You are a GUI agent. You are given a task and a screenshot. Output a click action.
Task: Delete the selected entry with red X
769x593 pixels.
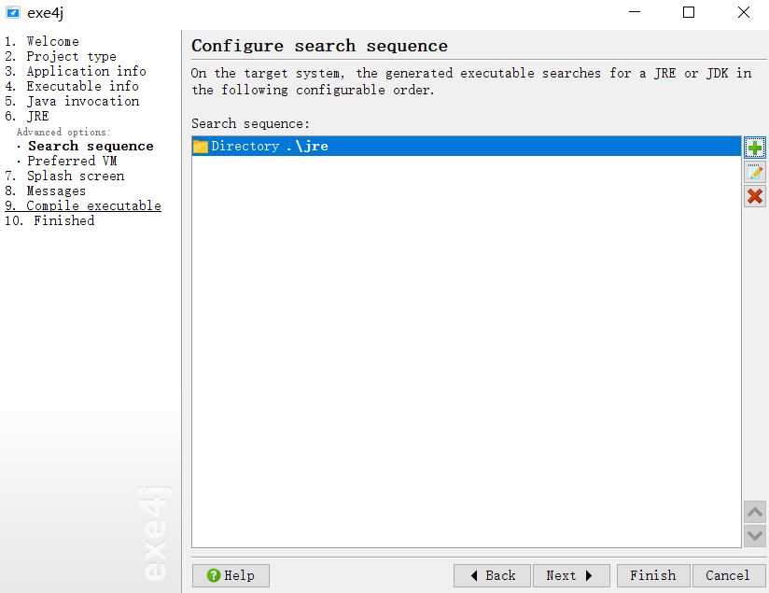point(755,196)
